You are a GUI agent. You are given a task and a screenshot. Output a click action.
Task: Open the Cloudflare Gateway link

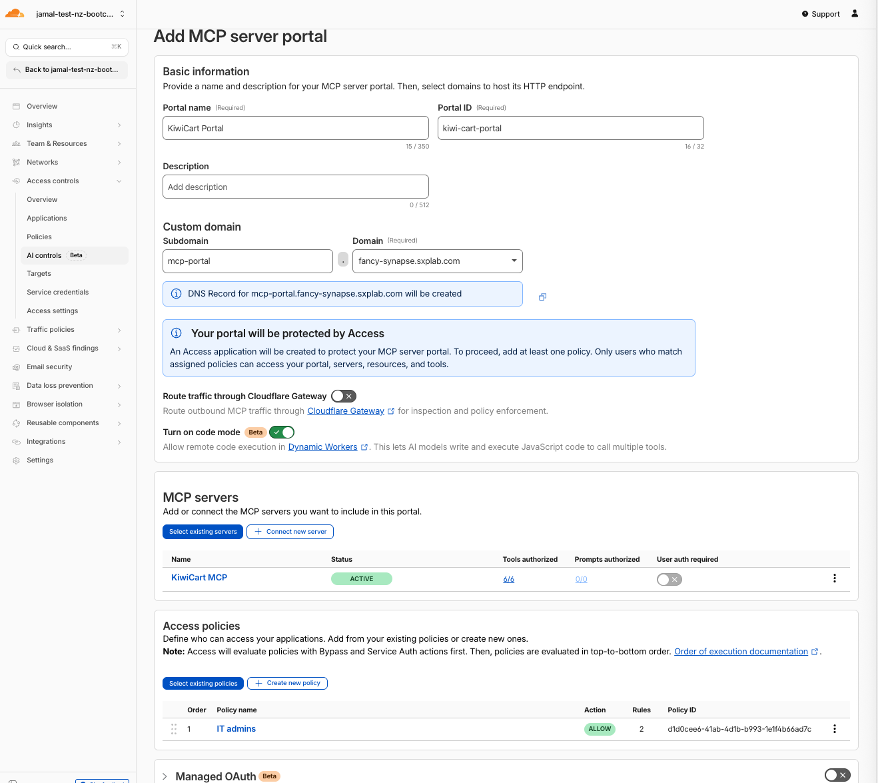coord(346,411)
